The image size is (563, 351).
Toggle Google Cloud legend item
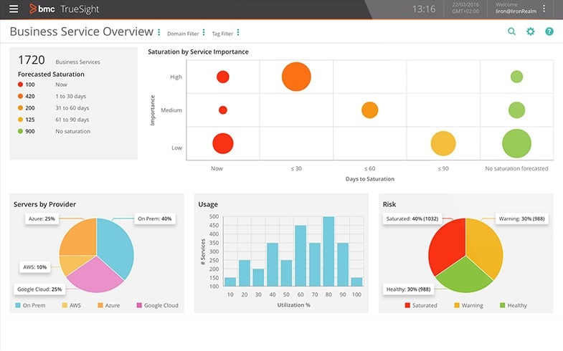(x=158, y=305)
